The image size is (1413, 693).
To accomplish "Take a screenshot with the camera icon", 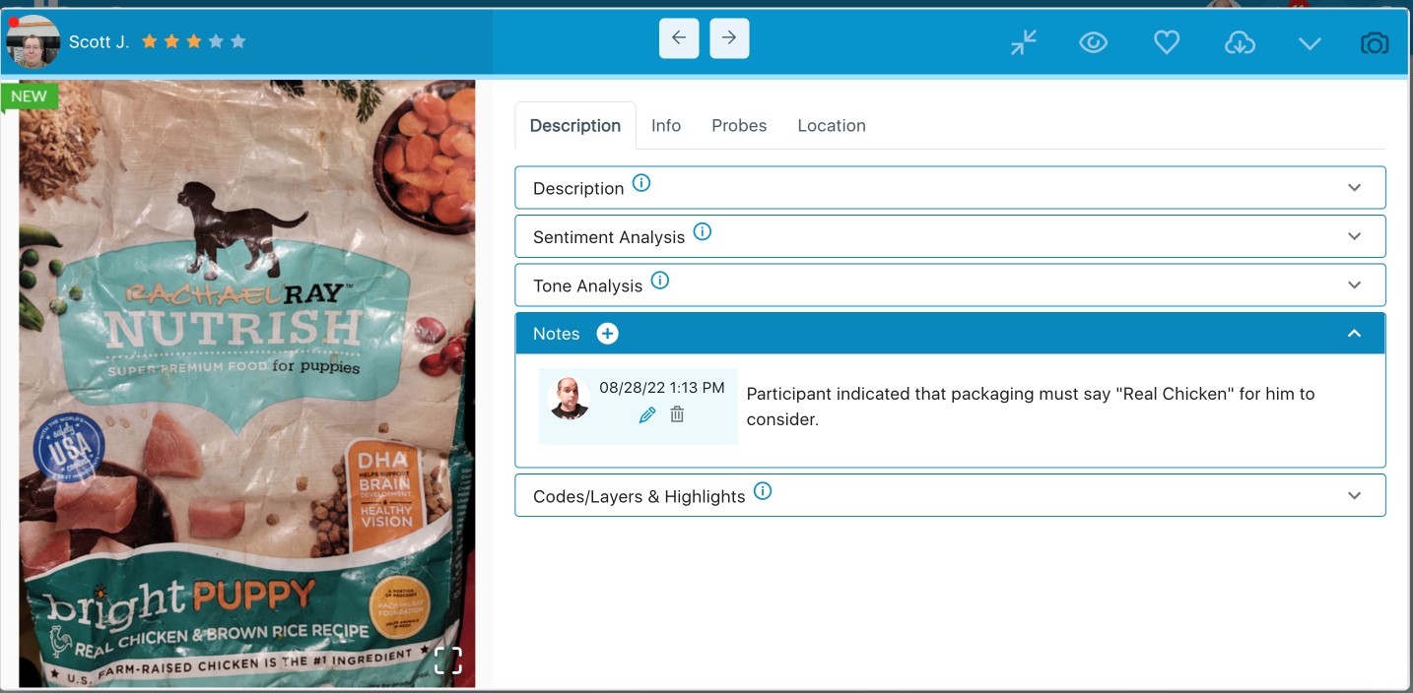I will [1375, 42].
